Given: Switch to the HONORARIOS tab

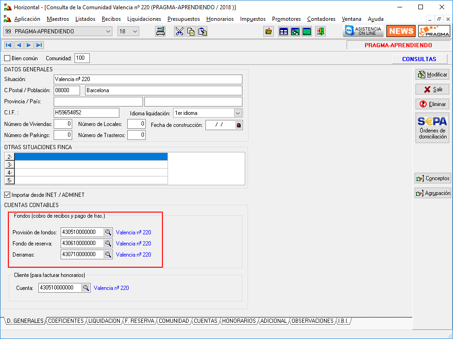Looking at the screenshot, I should (x=239, y=321).
